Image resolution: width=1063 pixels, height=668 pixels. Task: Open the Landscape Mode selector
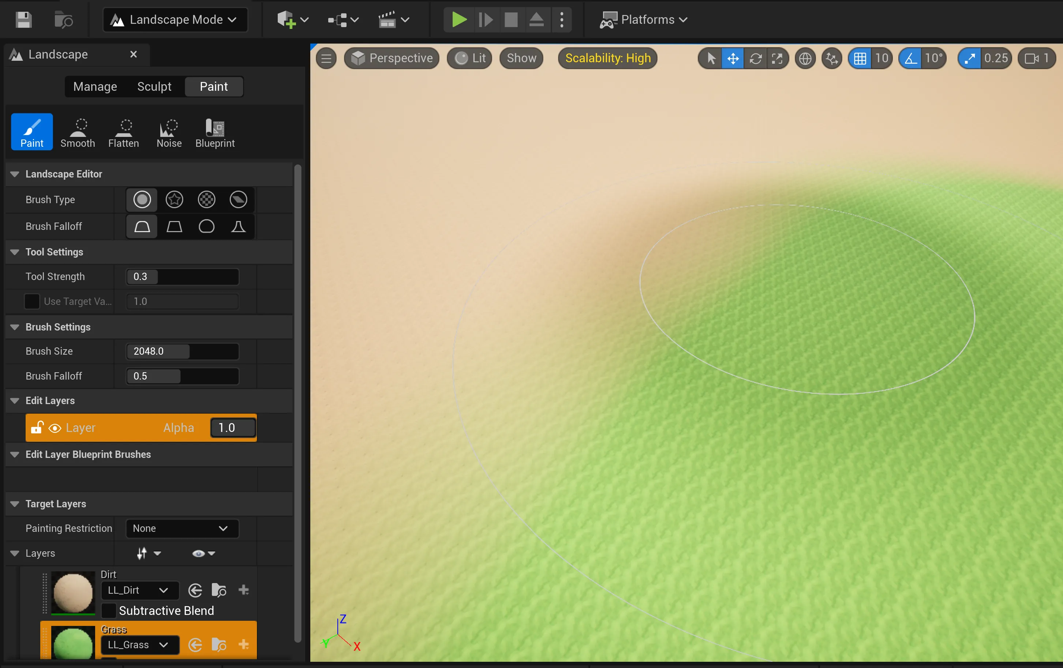[x=175, y=20]
